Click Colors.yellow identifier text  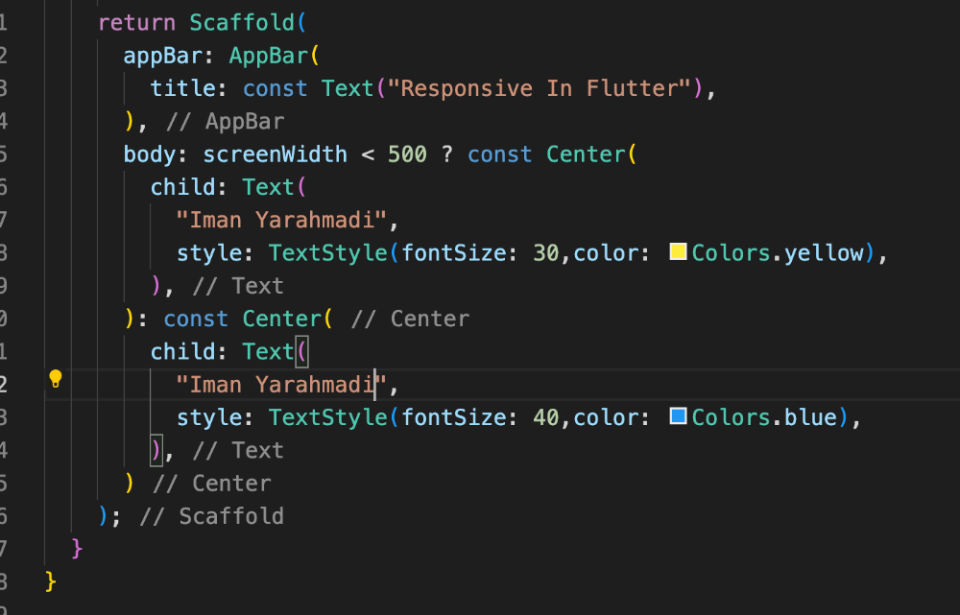coord(778,252)
